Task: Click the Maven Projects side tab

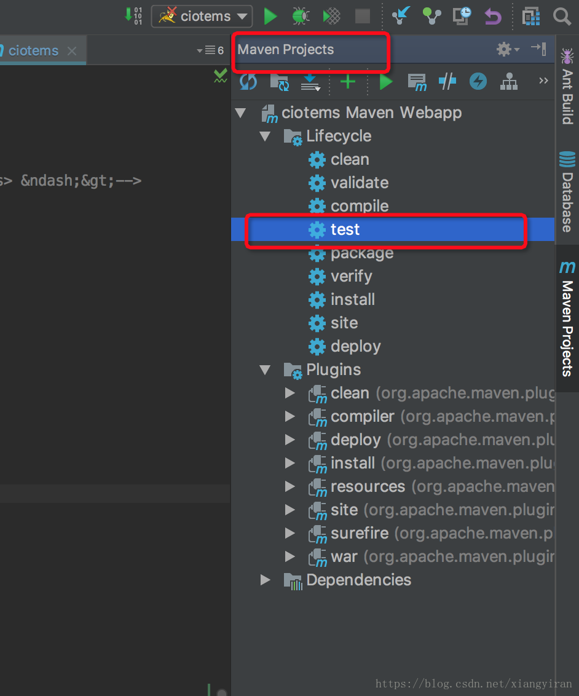Action: [567, 318]
